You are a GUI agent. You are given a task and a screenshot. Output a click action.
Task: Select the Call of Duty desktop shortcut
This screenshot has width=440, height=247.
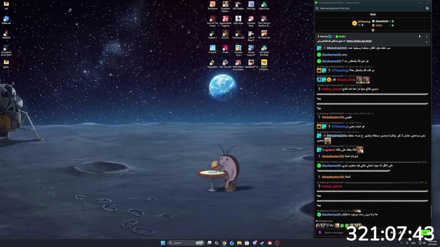click(251, 36)
